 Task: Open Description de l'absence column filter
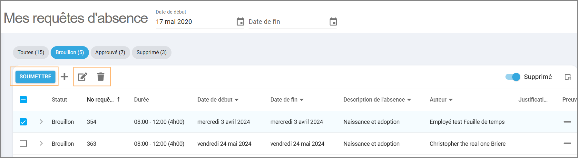(x=409, y=100)
